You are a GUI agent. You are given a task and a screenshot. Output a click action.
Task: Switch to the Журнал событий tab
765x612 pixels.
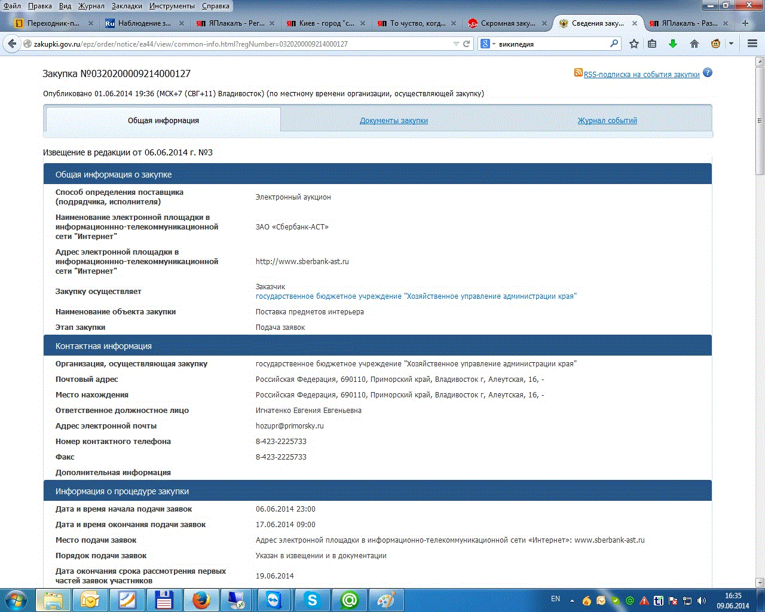tap(607, 121)
